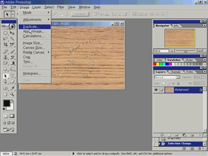208x156 pixels.
Task: Select Standard Screen mode
Action: coord(4,122)
